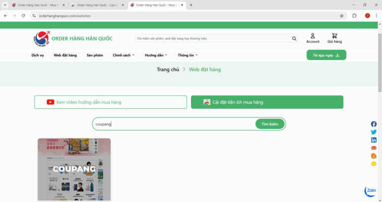Share via the Blogger icon

tap(374, 156)
